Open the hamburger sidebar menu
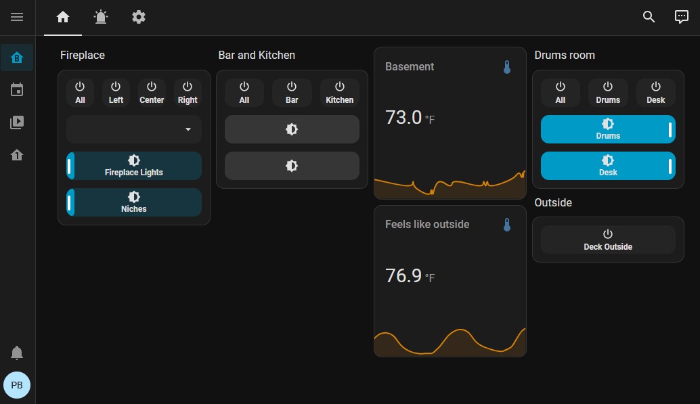Image resolution: width=700 pixels, height=404 pixels. pyautogui.click(x=17, y=17)
